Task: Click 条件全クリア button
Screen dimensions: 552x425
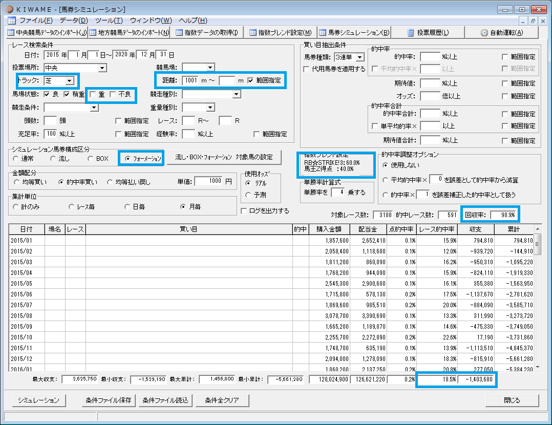Action: point(222,400)
